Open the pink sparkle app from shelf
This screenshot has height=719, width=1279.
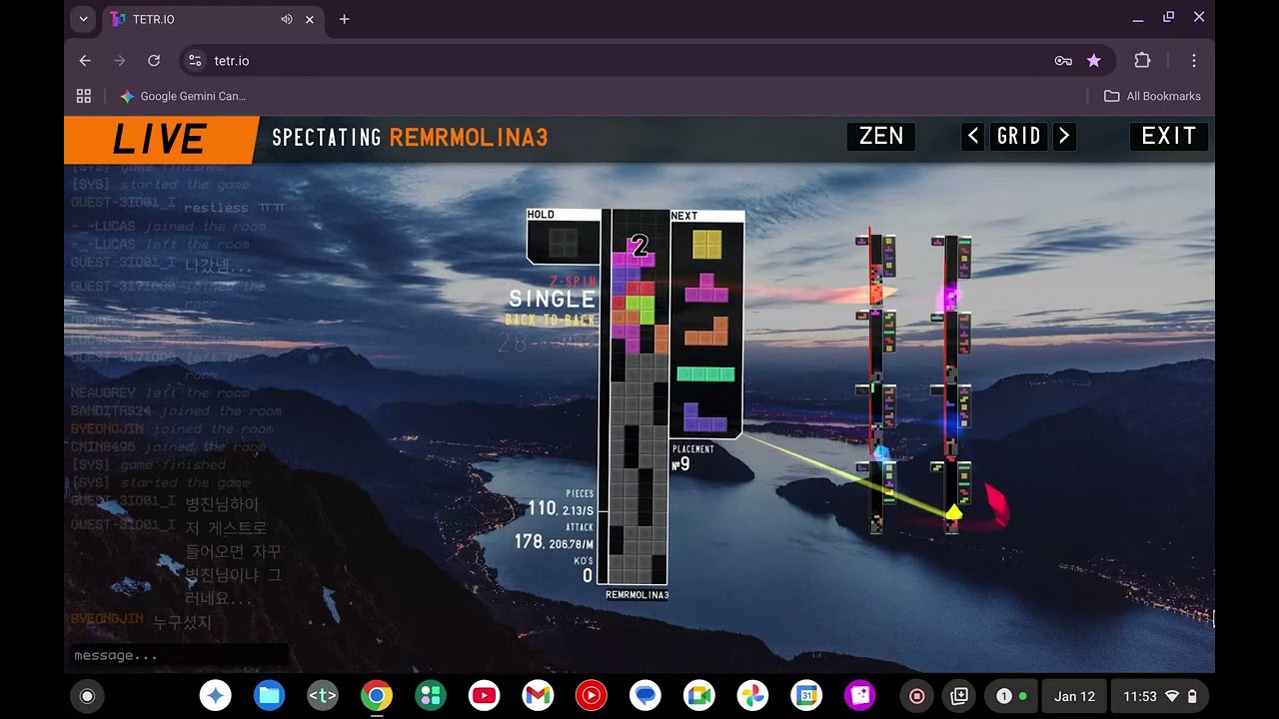[x=860, y=696]
